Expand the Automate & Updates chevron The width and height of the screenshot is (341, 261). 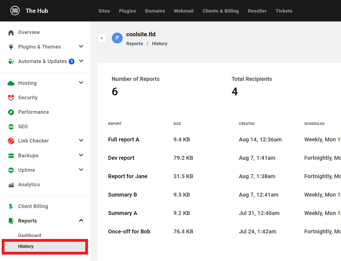pos(81,61)
